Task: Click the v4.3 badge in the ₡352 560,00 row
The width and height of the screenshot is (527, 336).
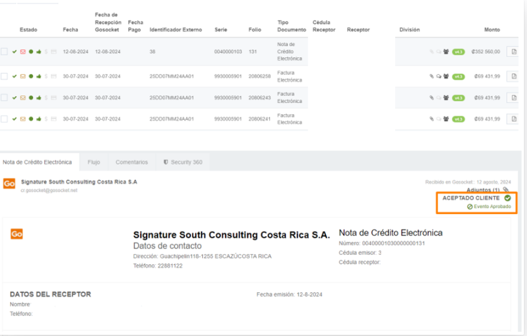Action: coord(458,52)
